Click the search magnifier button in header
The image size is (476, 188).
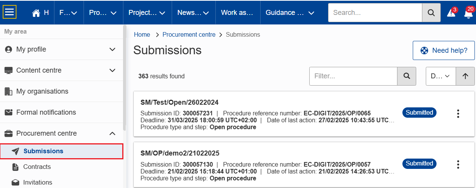click(x=431, y=13)
